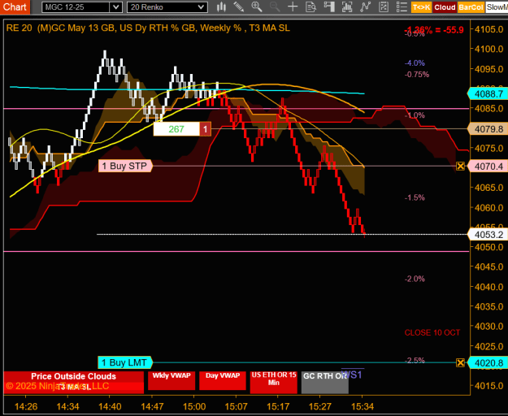Open the properties list icon

402,6
